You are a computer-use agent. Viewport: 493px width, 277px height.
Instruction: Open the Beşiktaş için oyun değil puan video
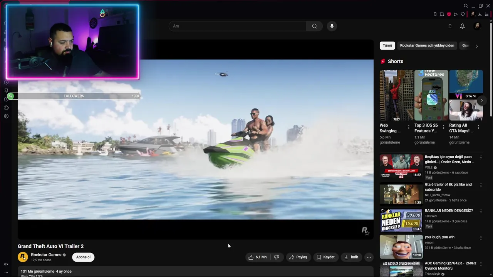449,159
